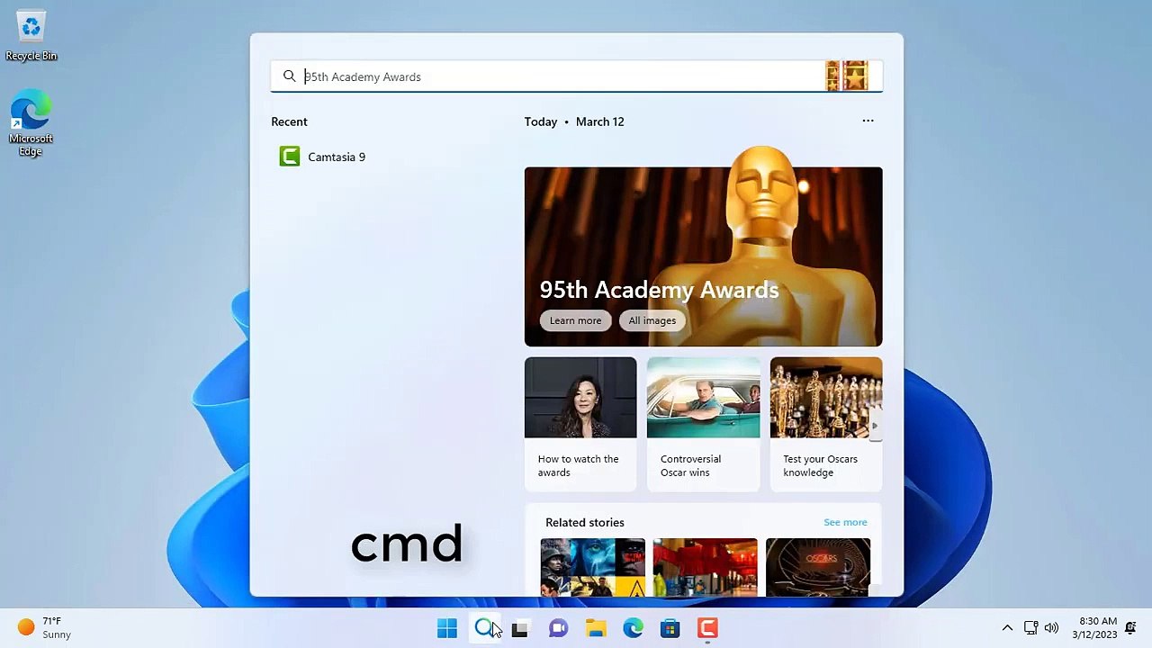Click the All images button
Viewport: 1152px width, 648px height.
[x=652, y=320]
